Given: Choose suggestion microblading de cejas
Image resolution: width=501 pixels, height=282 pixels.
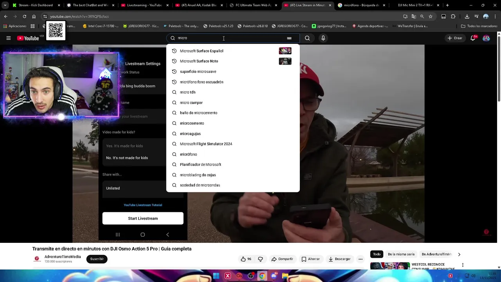Looking at the screenshot, I should coord(233,175).
